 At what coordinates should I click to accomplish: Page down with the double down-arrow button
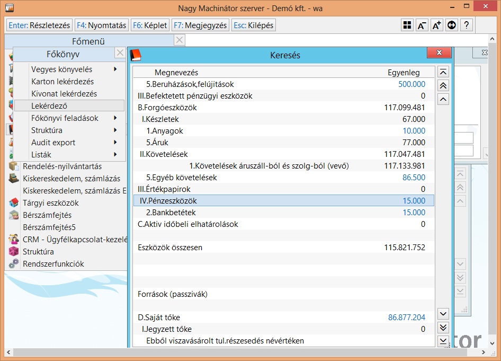[444, 328]
